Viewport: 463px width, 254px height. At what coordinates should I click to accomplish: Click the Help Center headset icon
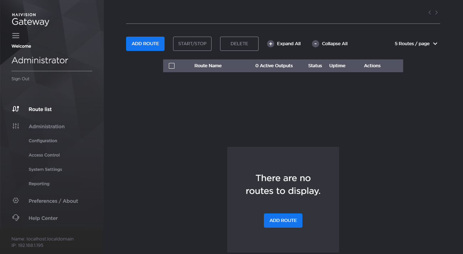(x=16, y=218)
